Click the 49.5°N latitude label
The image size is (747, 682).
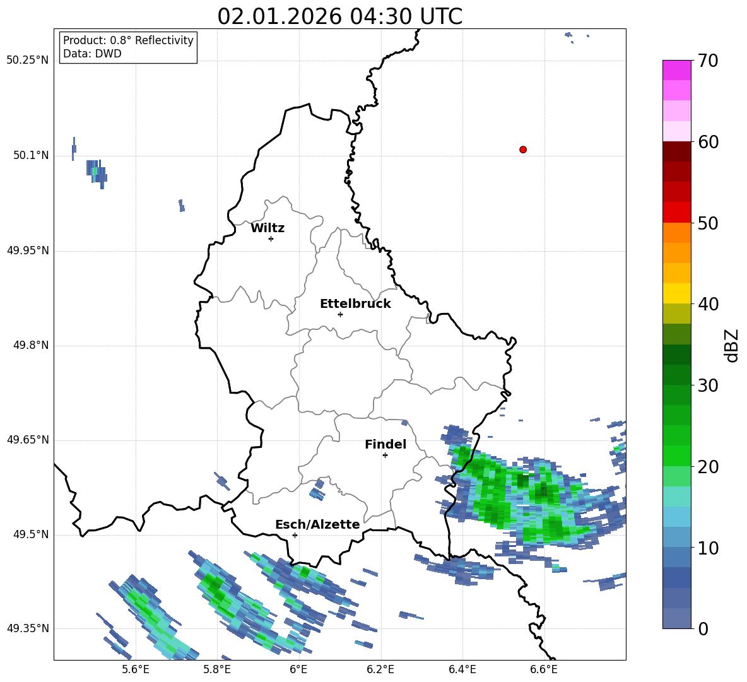point(31,535)
